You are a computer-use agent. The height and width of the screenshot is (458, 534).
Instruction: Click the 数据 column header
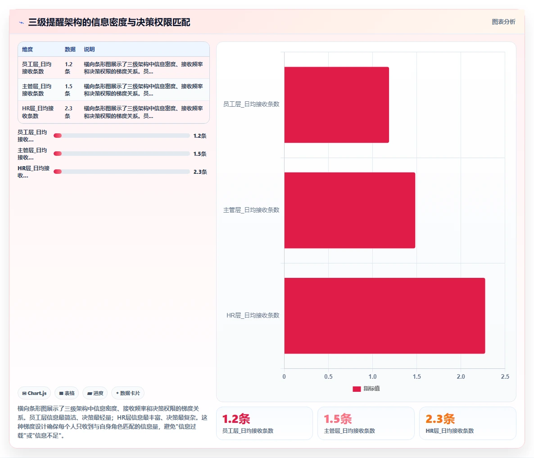[70, 50]
